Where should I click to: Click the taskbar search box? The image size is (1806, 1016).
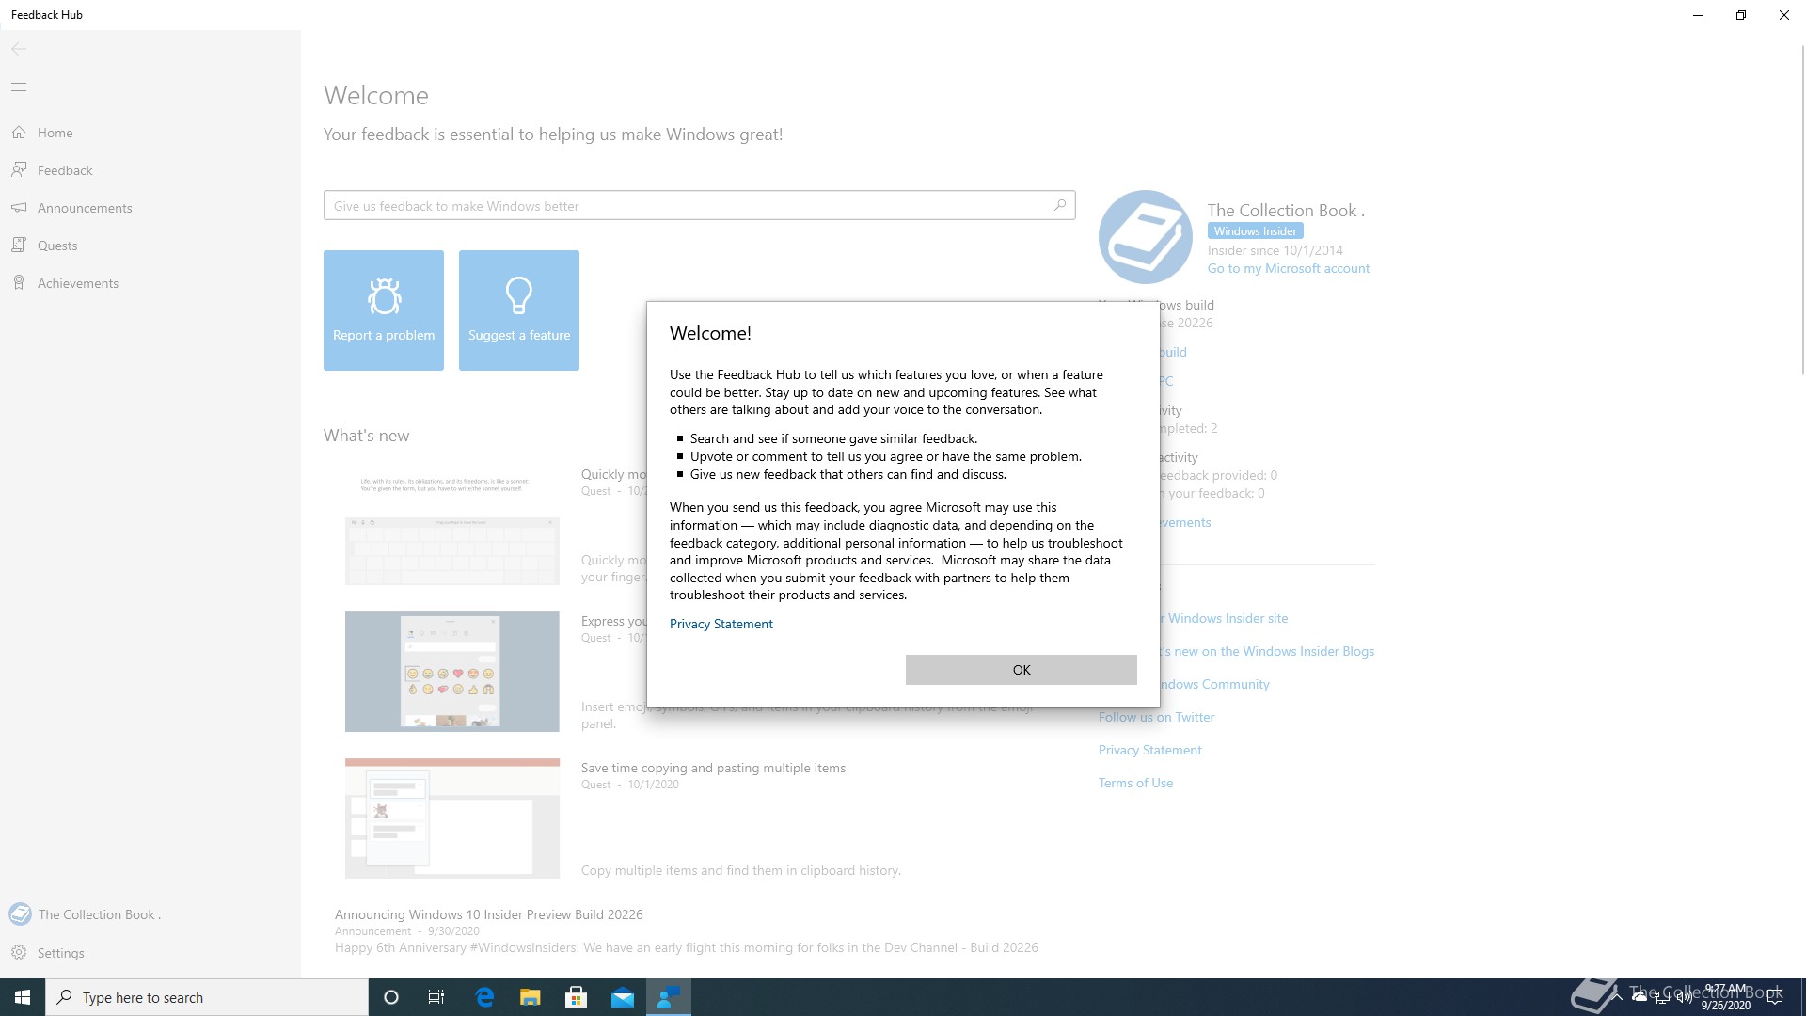pos(207,997)
